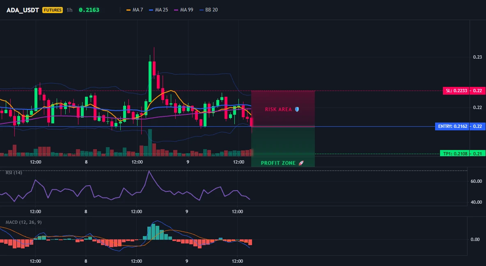Click the current price 0.2163
Viewport: 486px width, 266px height.
tap(89, 10)
